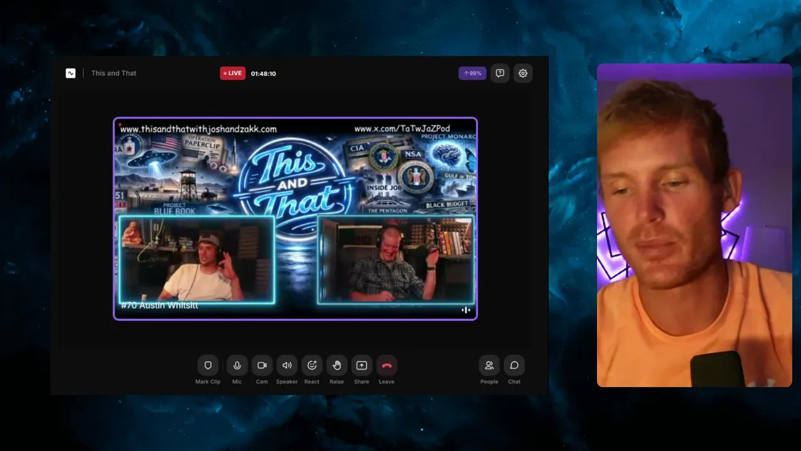Open the help question-mark icon
The image size is (801, 451).
pos(500,73)
